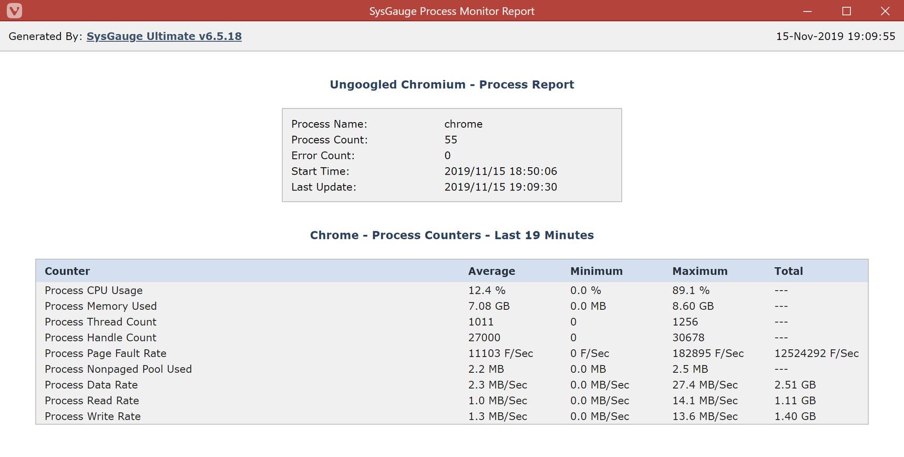The width and height of the screenshot is (904, 457).
Task: Click data rate maximum 27.4 MB/Sec
Action: [x=705, y=385]
